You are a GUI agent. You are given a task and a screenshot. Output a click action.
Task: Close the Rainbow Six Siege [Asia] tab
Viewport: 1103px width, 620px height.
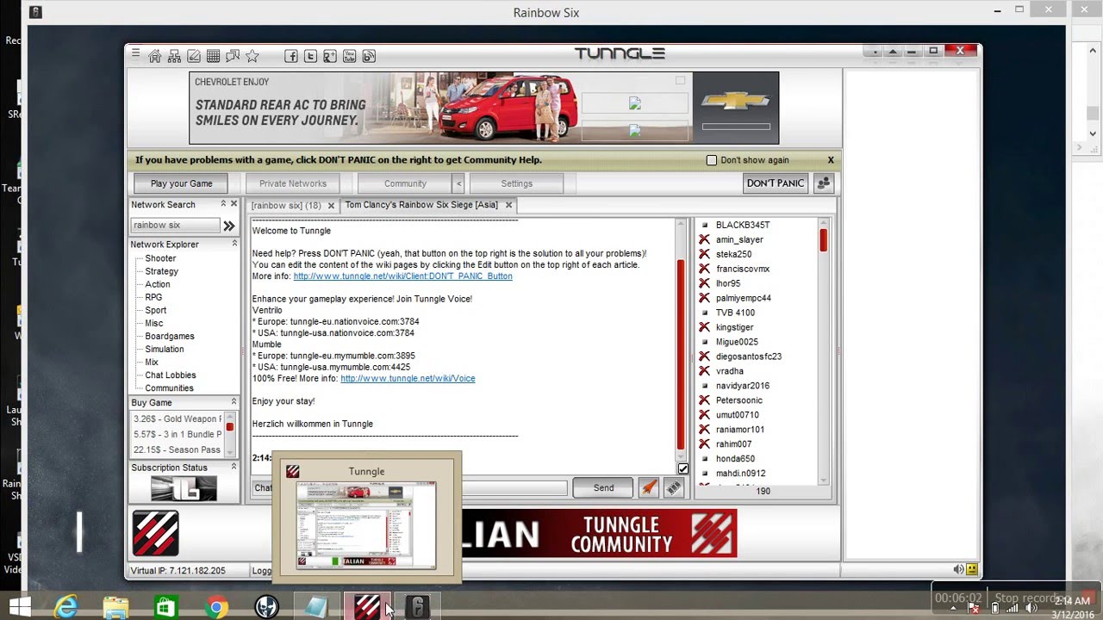[x=508, y=205]
